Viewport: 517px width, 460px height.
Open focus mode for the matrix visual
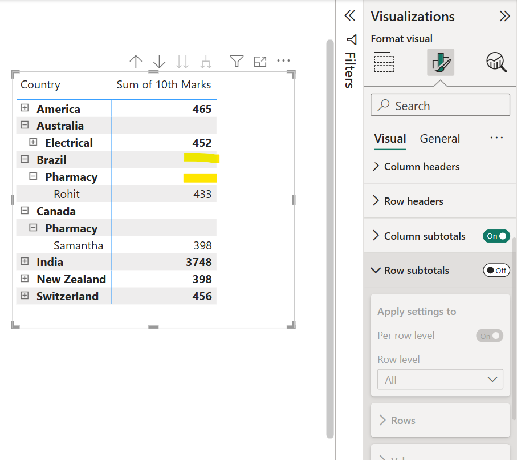(260, 61)
